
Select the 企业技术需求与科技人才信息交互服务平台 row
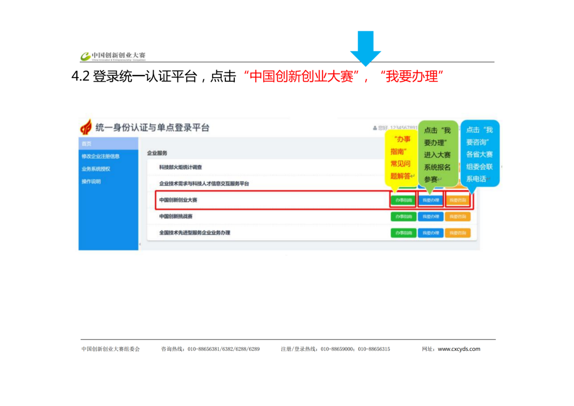coord(204,184)
